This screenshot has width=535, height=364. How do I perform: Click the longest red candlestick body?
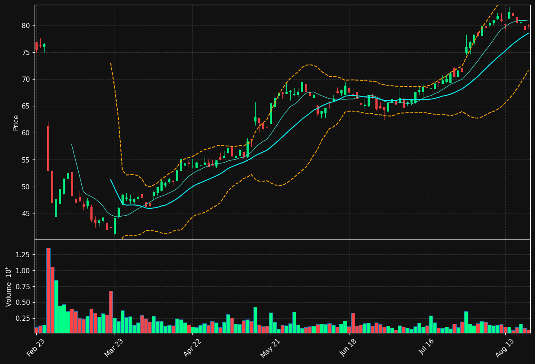(x=48, y=148)
